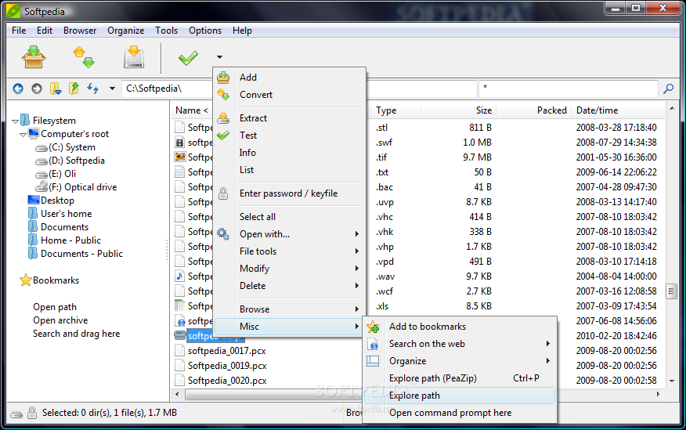Expand the File tools submenu
This screenshot has width=686, height=430.
coord(290,251)
